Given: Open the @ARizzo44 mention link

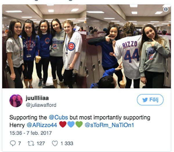Looking at the screenshot, I should pos(42,125).
